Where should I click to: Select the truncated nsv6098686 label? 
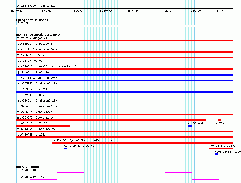tap(228, 152)
